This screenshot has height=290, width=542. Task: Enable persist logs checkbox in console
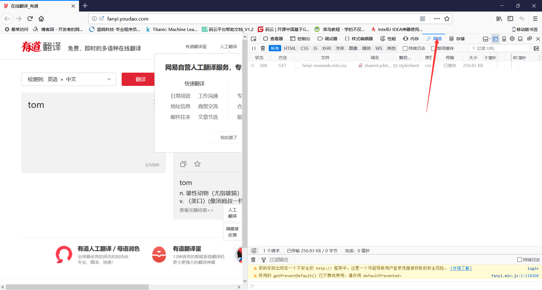519,260
